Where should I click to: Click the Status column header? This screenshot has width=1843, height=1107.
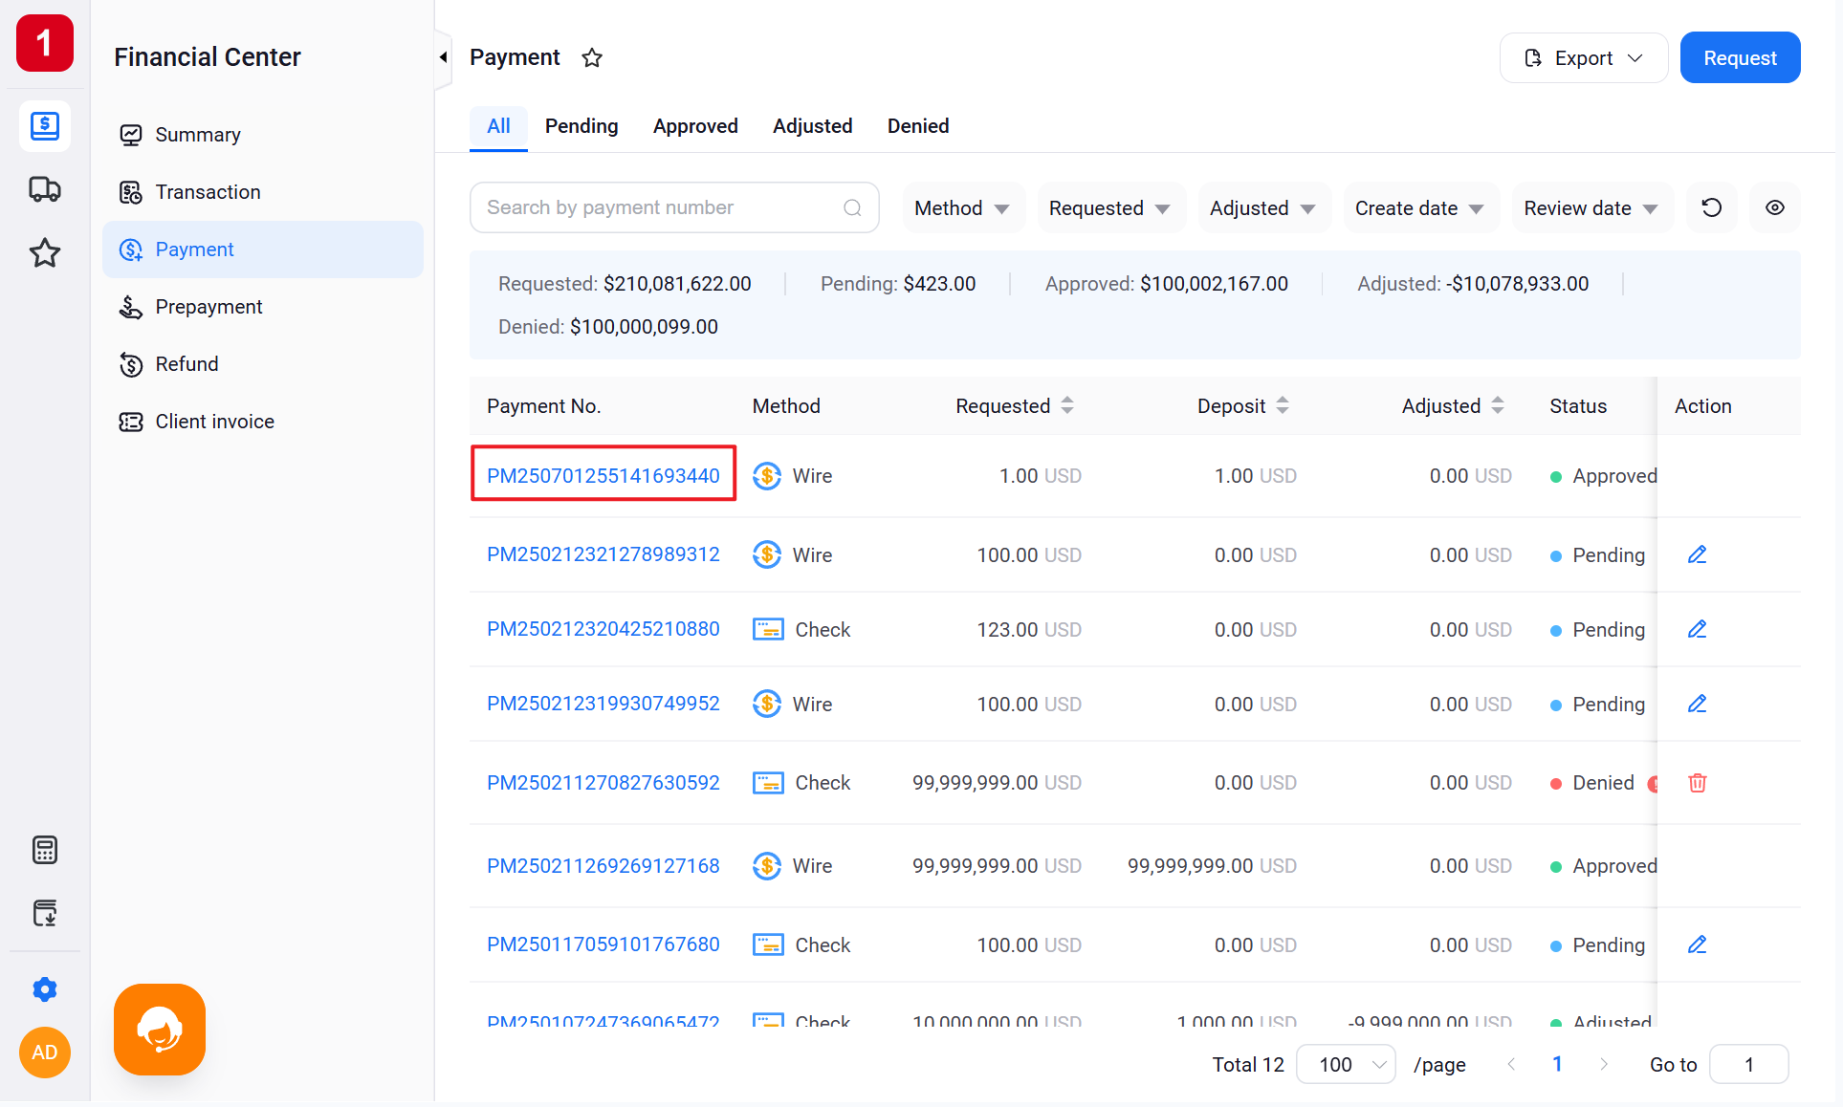coord(1578,406)
